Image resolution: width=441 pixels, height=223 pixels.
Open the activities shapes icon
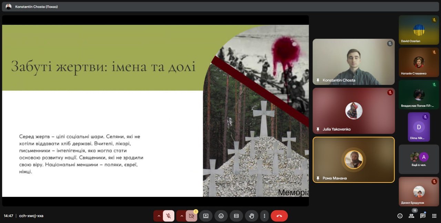pyautogui.click(x=434, y=216)
